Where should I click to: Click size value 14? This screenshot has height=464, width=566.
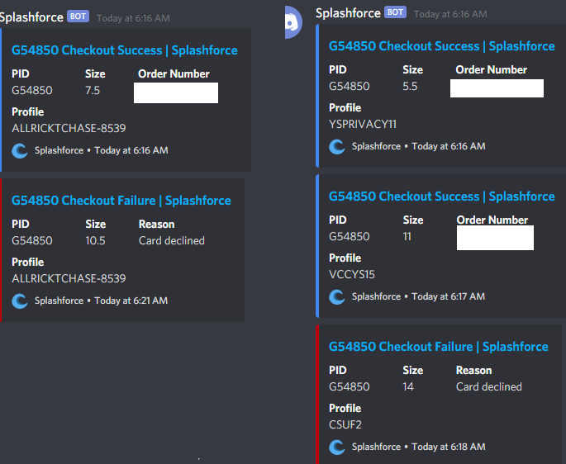point(408,386)
